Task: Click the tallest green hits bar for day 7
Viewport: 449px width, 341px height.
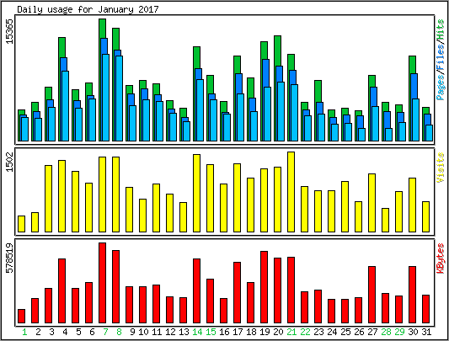Action: 103,29
